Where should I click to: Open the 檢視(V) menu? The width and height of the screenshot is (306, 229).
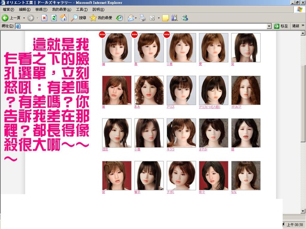(x=41, y=9)
